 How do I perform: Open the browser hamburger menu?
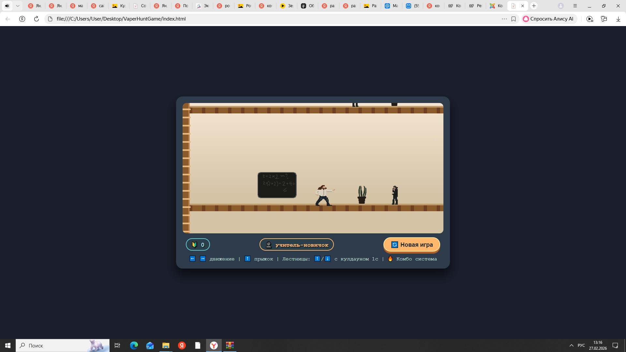pyautogui.click(x=575, y=6)
